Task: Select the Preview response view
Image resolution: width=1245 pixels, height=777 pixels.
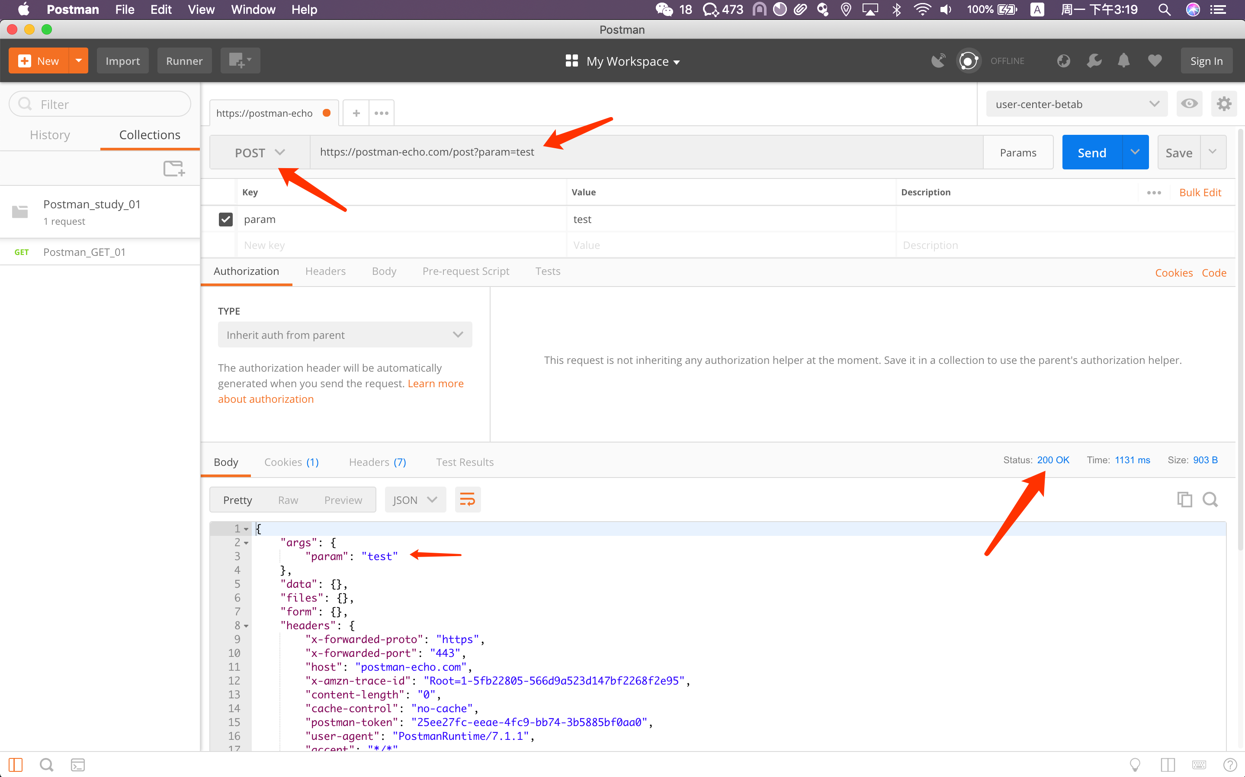Action: [343, 500]
